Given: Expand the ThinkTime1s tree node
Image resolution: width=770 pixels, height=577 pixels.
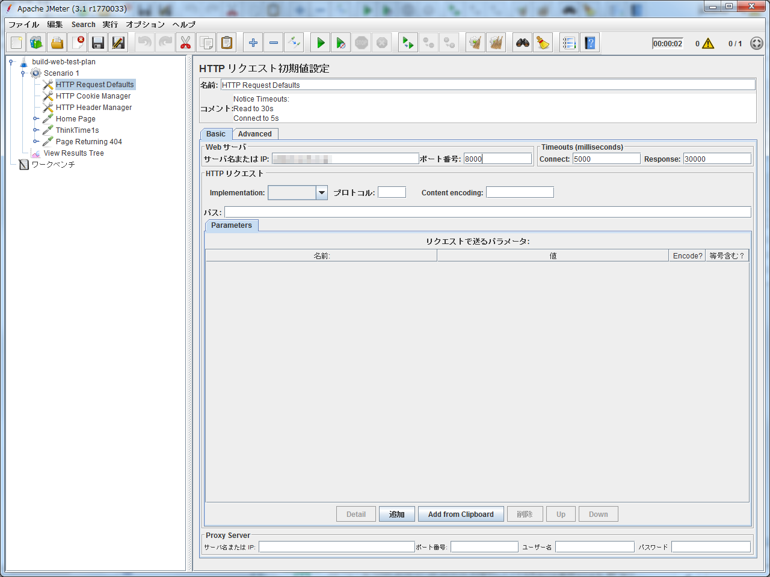Looking at the screenshot, I should click(35, 130).
